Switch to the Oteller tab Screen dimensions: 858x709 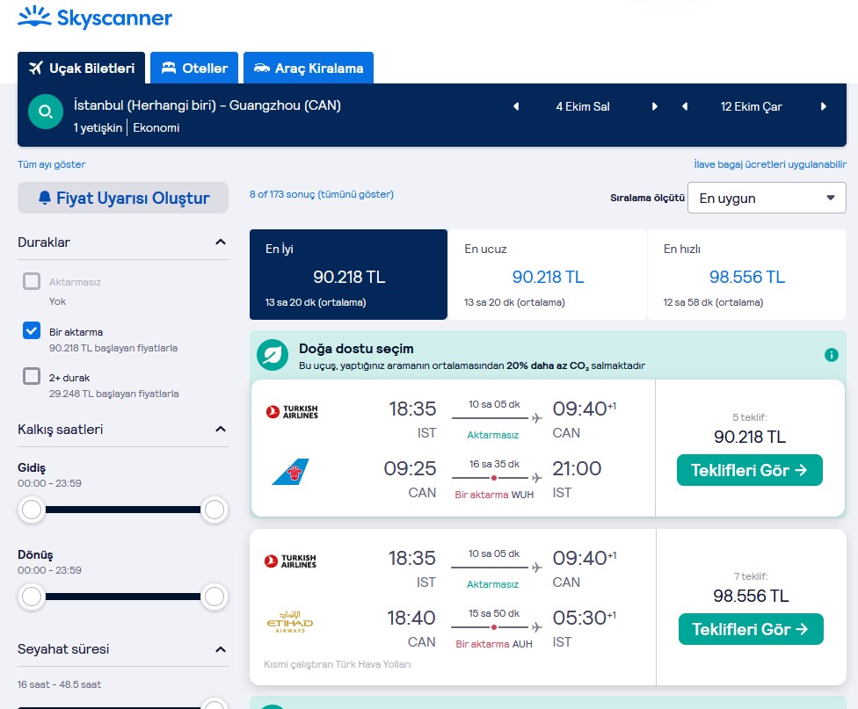click(x=194, y=68)
